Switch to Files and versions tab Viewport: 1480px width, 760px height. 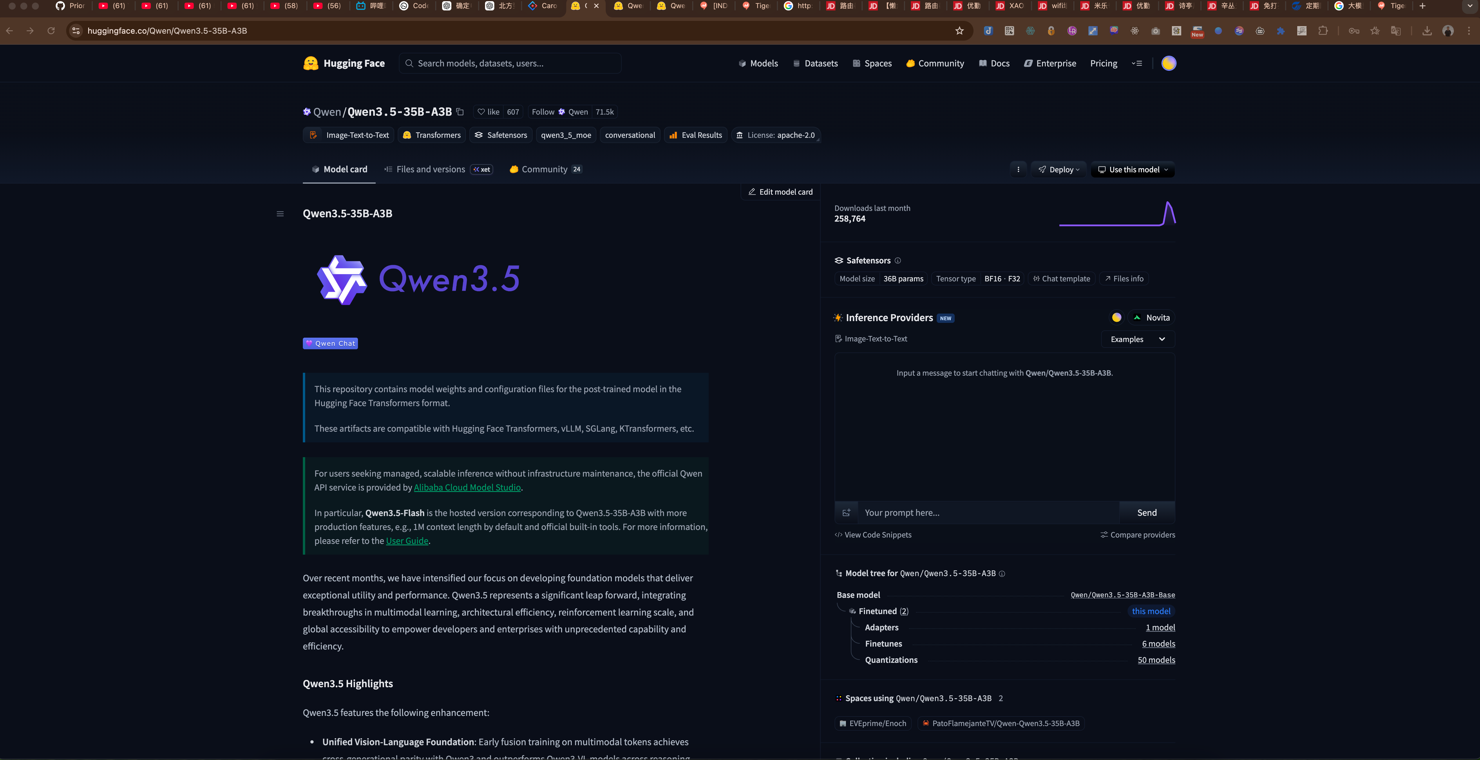pyautogui.click(x=438, y=169)
